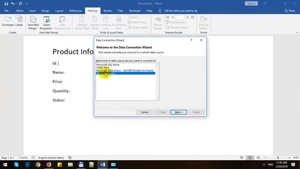The width and height of the screenshot is (300, 169).
Task: Click the Redo icon in the quick access toolbar
Action: [20, 4]
